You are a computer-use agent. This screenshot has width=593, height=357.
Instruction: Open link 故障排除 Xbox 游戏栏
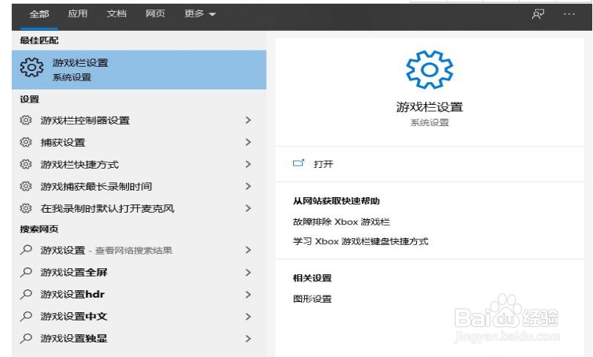(x=341, y=221)
